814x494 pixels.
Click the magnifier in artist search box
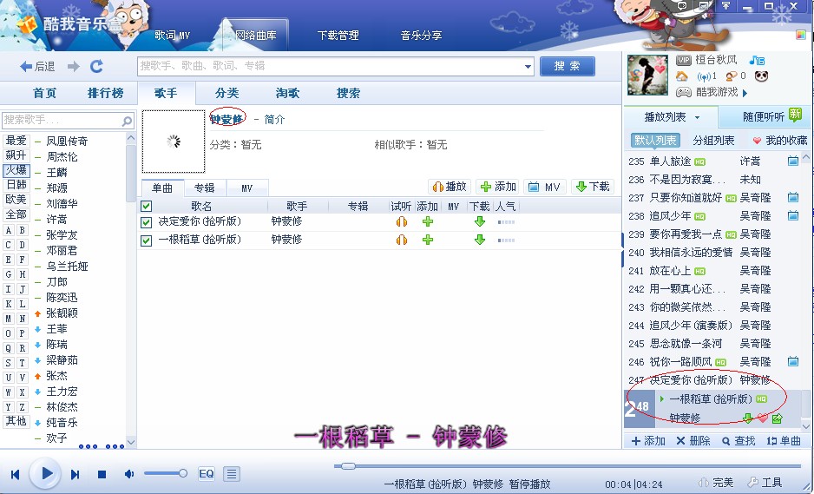pyautogui.click(x=127, y=121)
